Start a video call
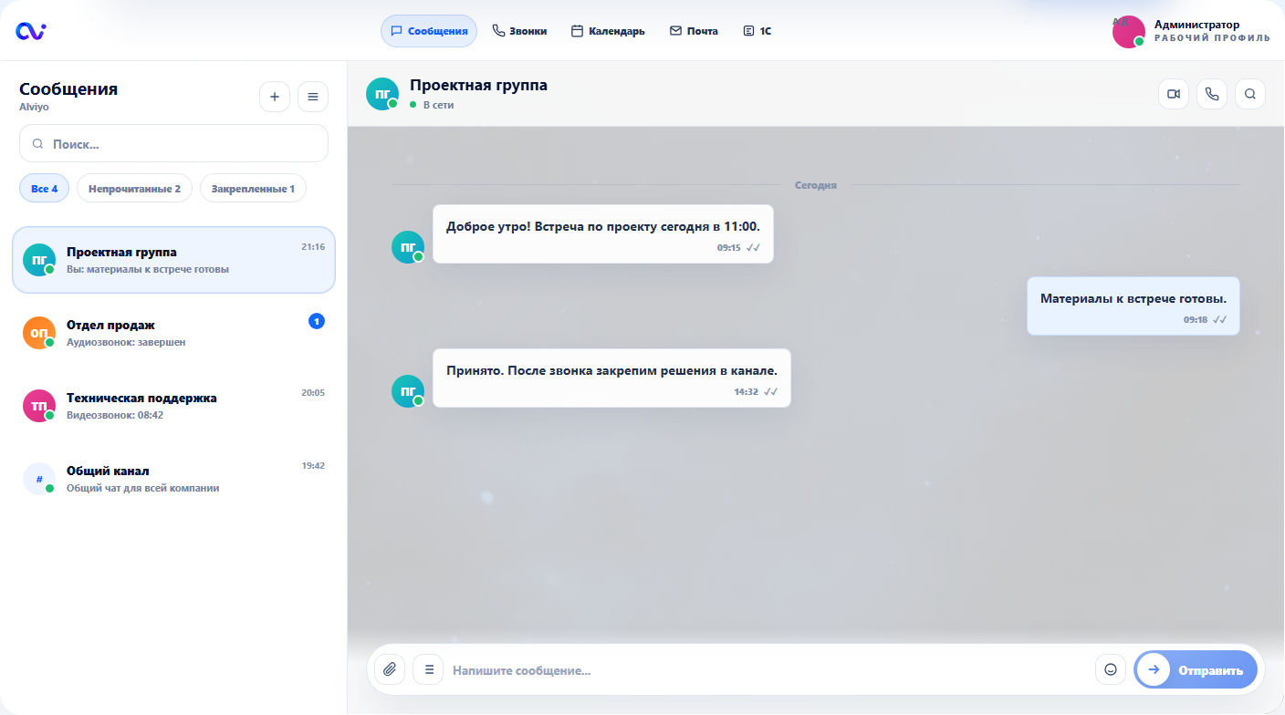Viewport: 1285px width, 715px height. click(1174, 94)
